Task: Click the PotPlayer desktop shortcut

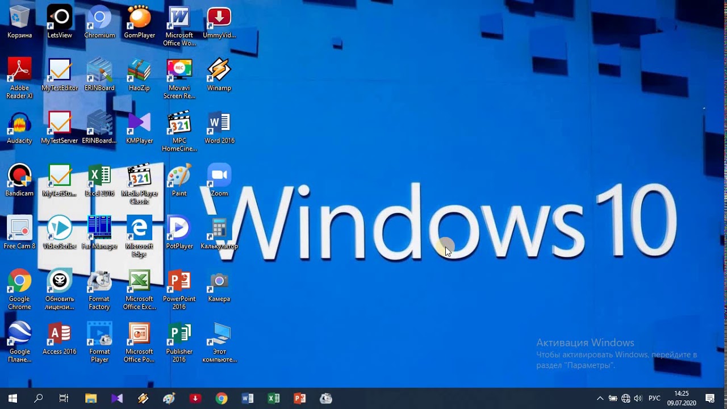Action: tap(179, 233)
